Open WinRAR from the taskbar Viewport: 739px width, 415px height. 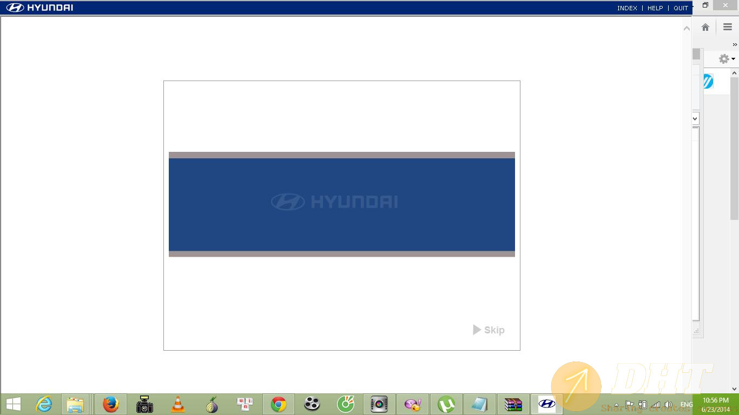(x=513, y=404)
